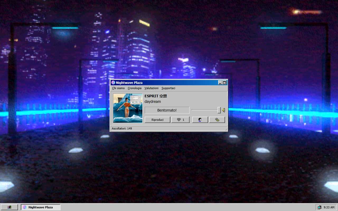Open the Windows Start button

tap(9, 207)
